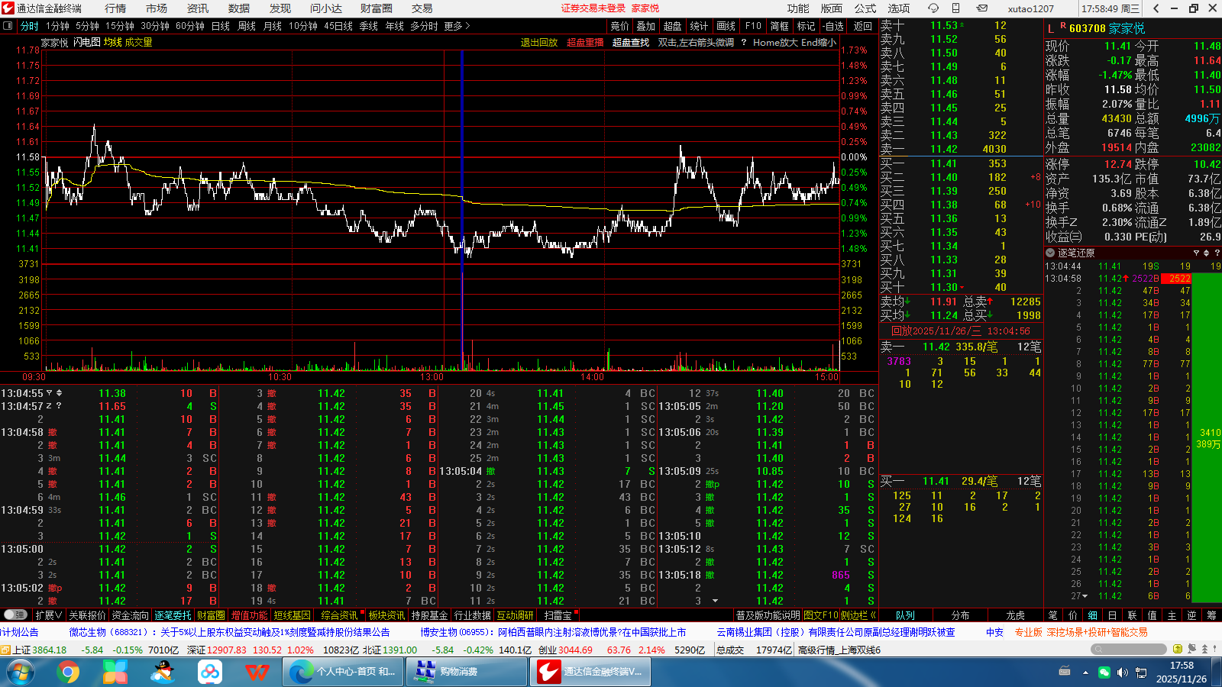Switch to the 日线 daily chart tab
1222x687 pixels.
point(221,26)
